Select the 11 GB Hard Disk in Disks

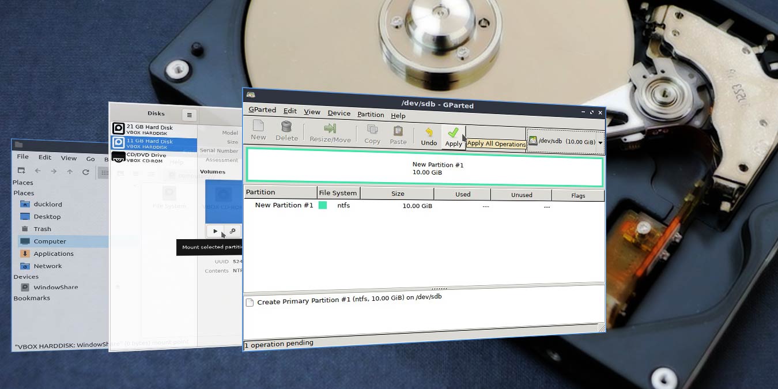(x=150, y=144)
